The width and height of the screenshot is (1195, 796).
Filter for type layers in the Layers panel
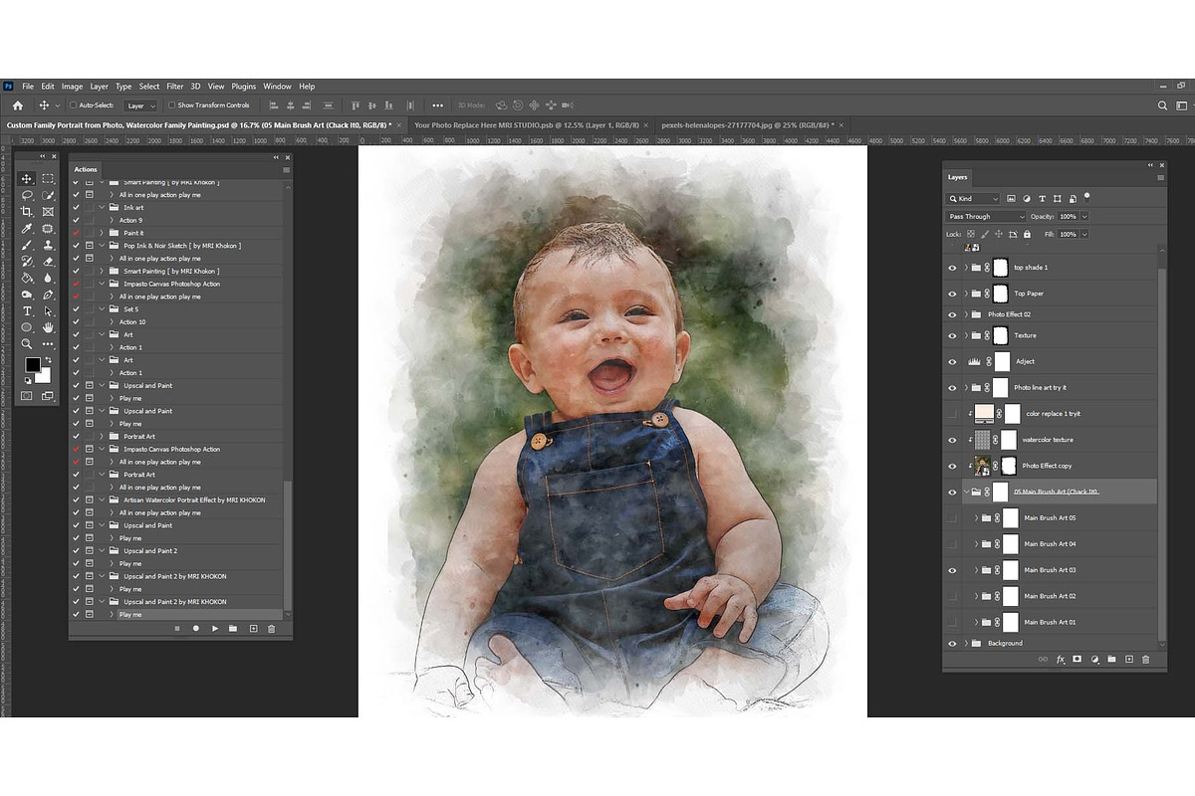[x=1042, y=199]
